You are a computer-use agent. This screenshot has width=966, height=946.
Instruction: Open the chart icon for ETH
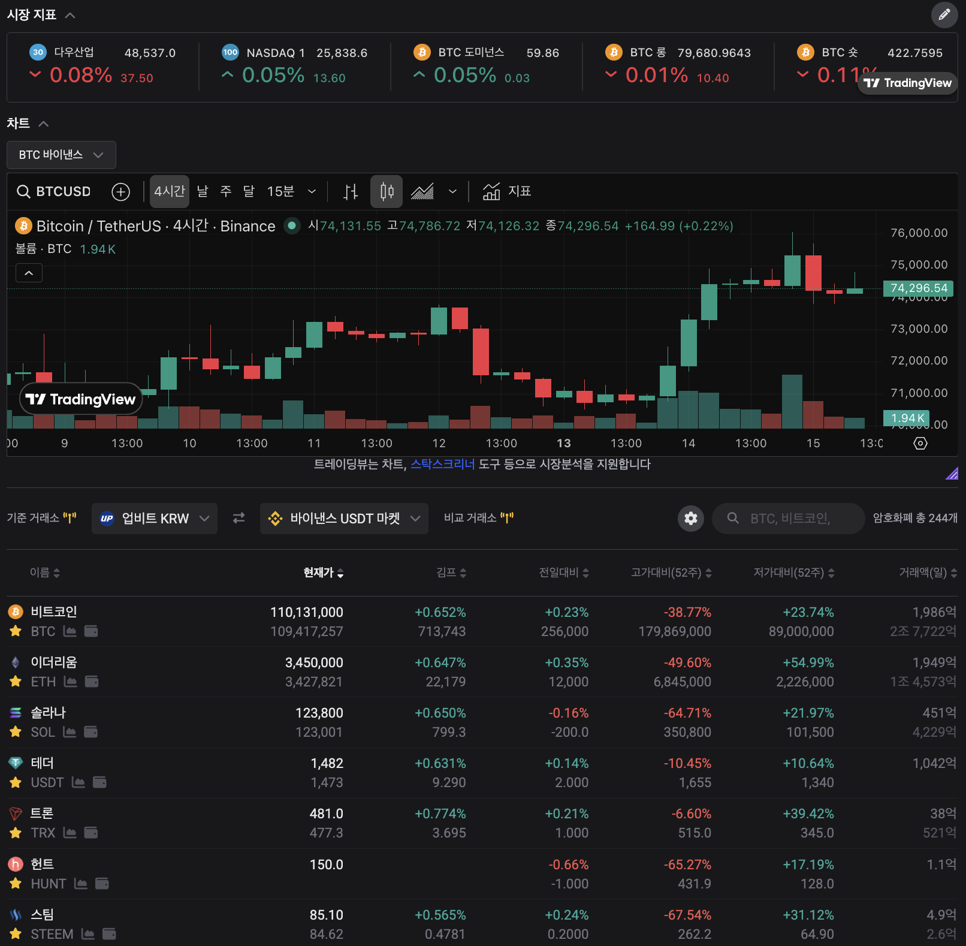click(71, 681)
